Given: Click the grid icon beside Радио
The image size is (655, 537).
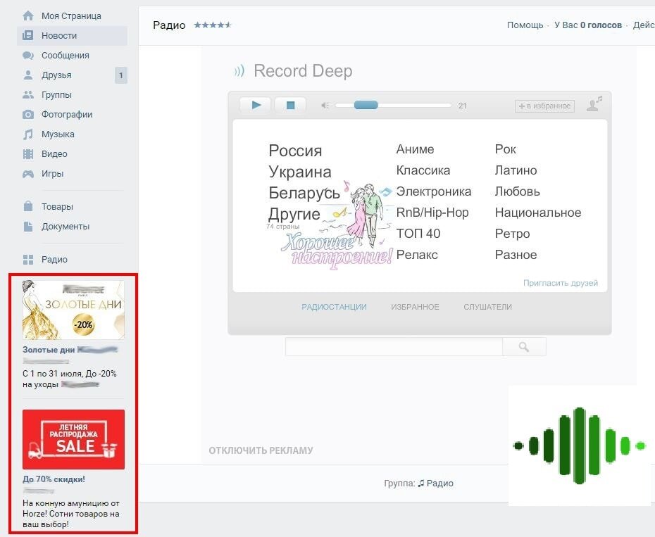Looking at the screenshot, I should point(28,259).
